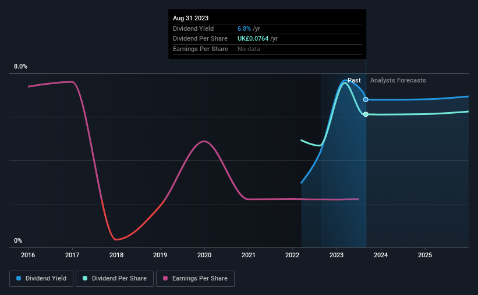Screen dimensions: 478x295
Task: Click the 2025 x-axis label
Action: [x=425, y=255]
